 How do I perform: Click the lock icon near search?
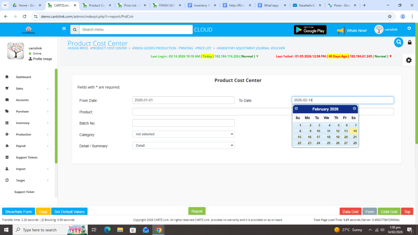410,42
